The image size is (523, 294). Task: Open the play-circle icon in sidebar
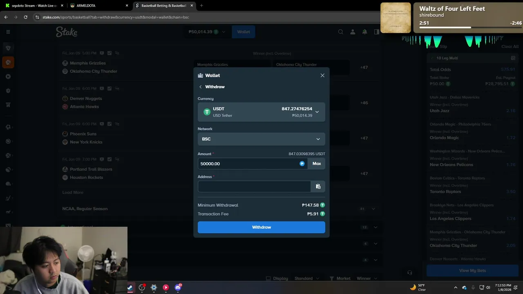[8, 76]
